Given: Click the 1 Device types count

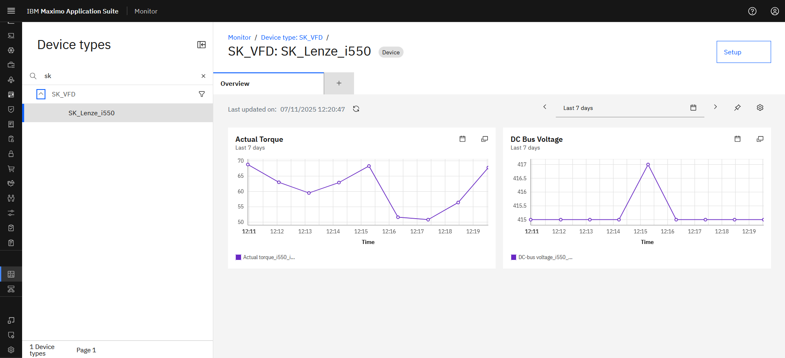Looking at the screenshot, I should point(42,350).
